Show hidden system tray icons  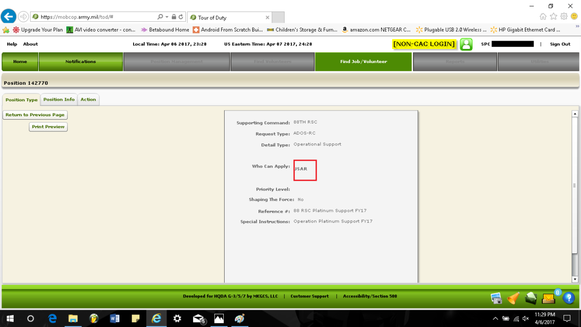click(x=495, y=318)
